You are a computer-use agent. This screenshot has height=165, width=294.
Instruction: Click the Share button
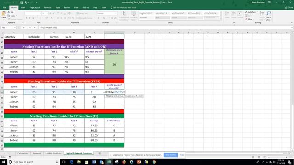[289, 8]
